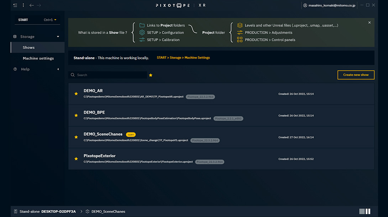Click the folder icon next to Links to Project folders

pos(142,25)
